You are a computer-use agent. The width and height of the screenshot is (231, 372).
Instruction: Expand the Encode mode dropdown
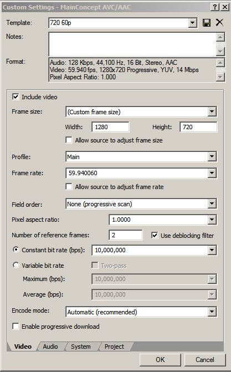tap(212, 312)
